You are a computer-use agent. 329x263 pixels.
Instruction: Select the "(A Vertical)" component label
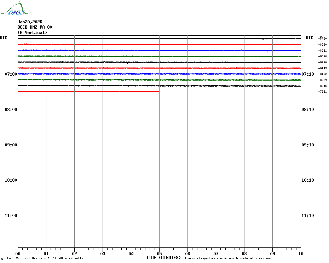point(32,33)
